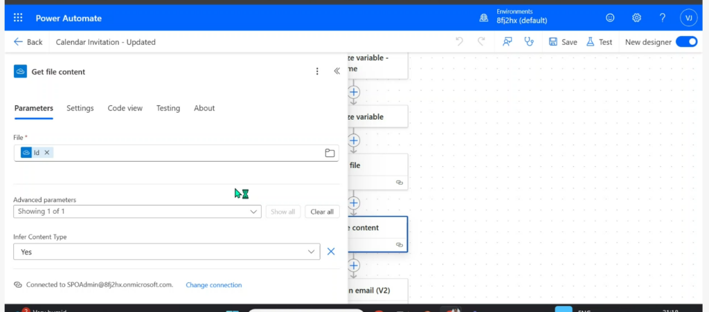Add a step below first Initialize variable card
Image resolution: width=709 pixels, height=312 pixels.
coord(354,92)
